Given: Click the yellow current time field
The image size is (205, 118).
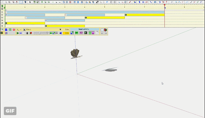Looking at the screenshot, I should click(66, 33).
